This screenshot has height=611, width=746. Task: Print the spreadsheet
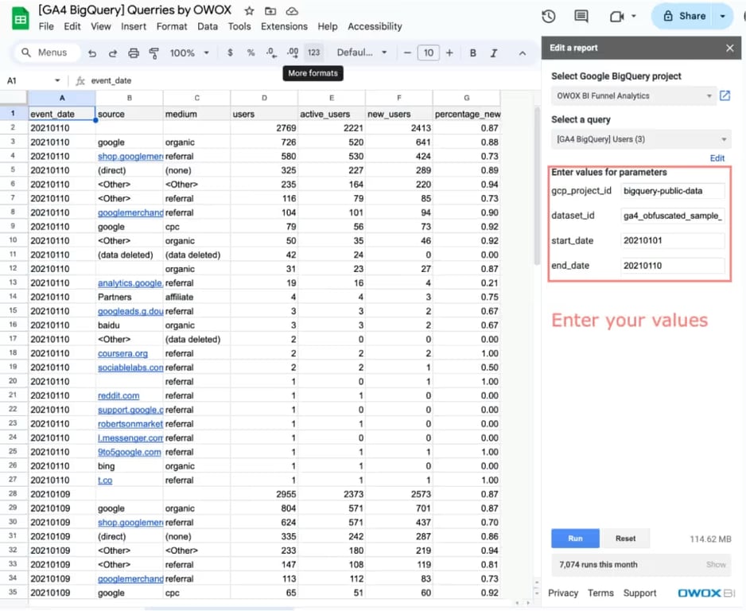click(x=134, y=53)
